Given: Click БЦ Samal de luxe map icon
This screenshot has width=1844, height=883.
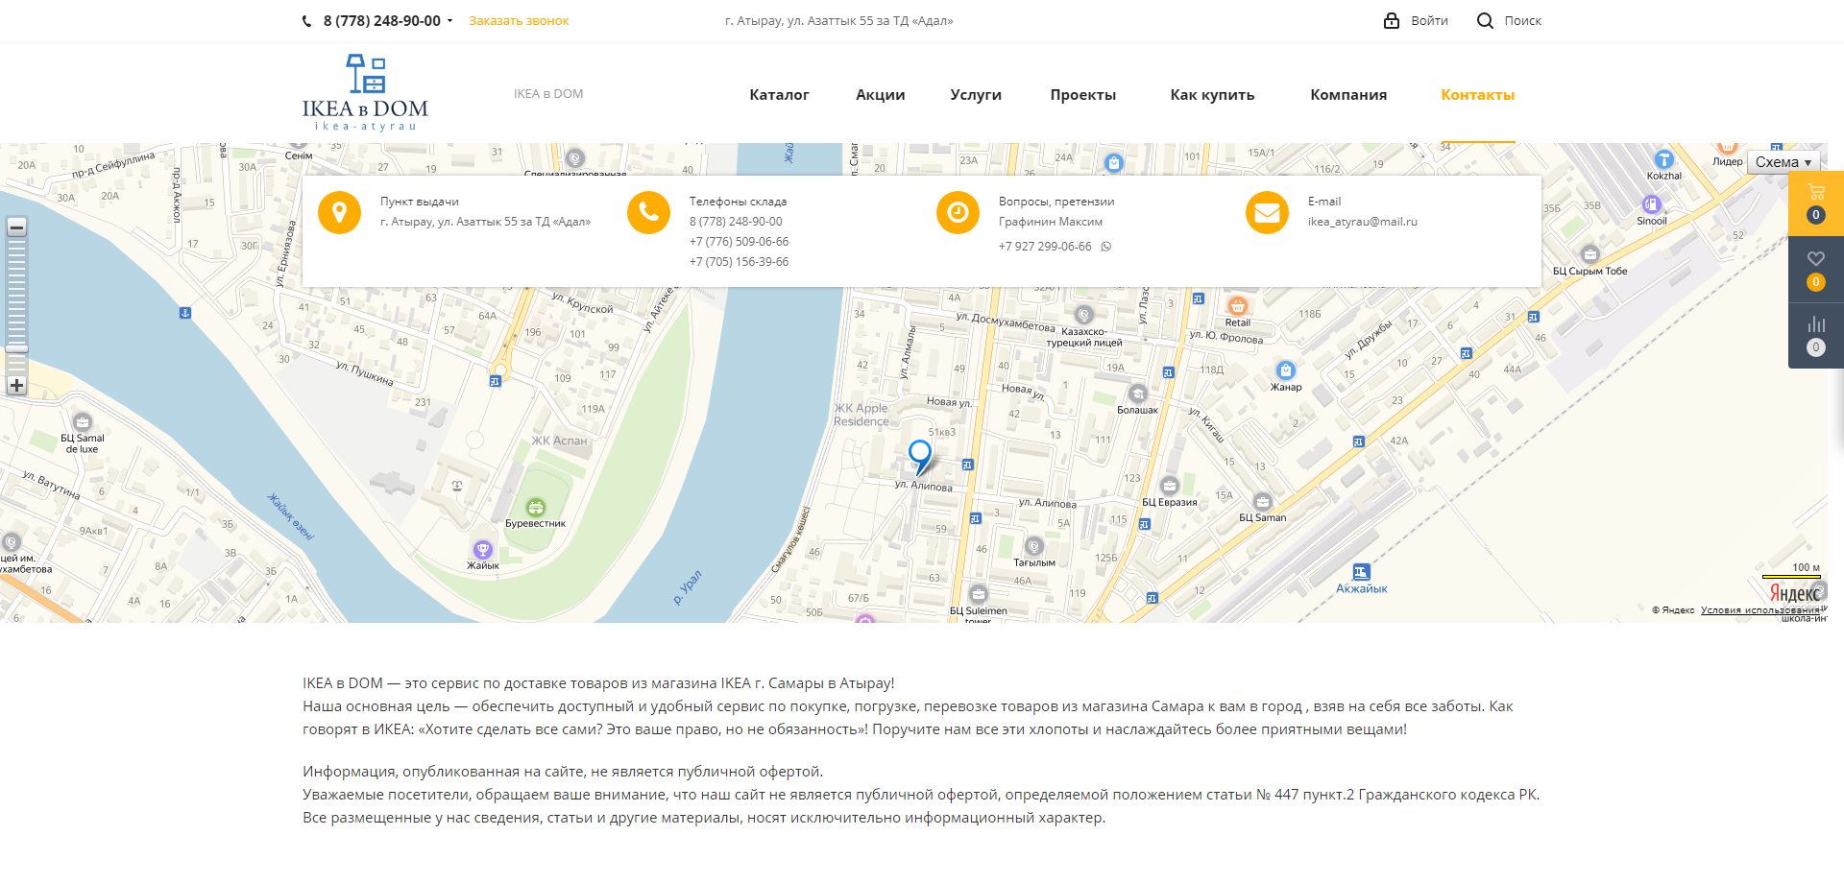Looking at the screenshot, I should click(x=83, y=422).
